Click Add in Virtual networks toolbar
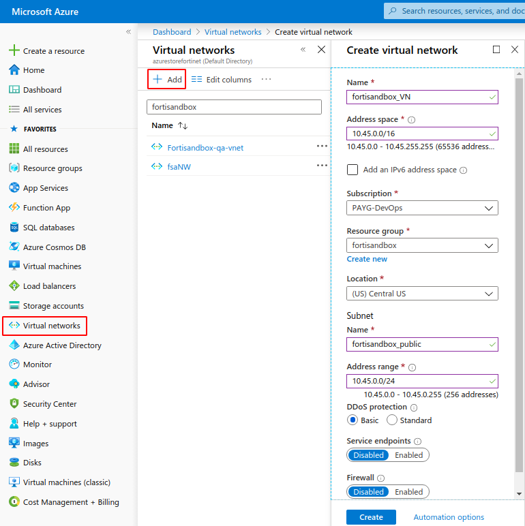 point(167,80)
